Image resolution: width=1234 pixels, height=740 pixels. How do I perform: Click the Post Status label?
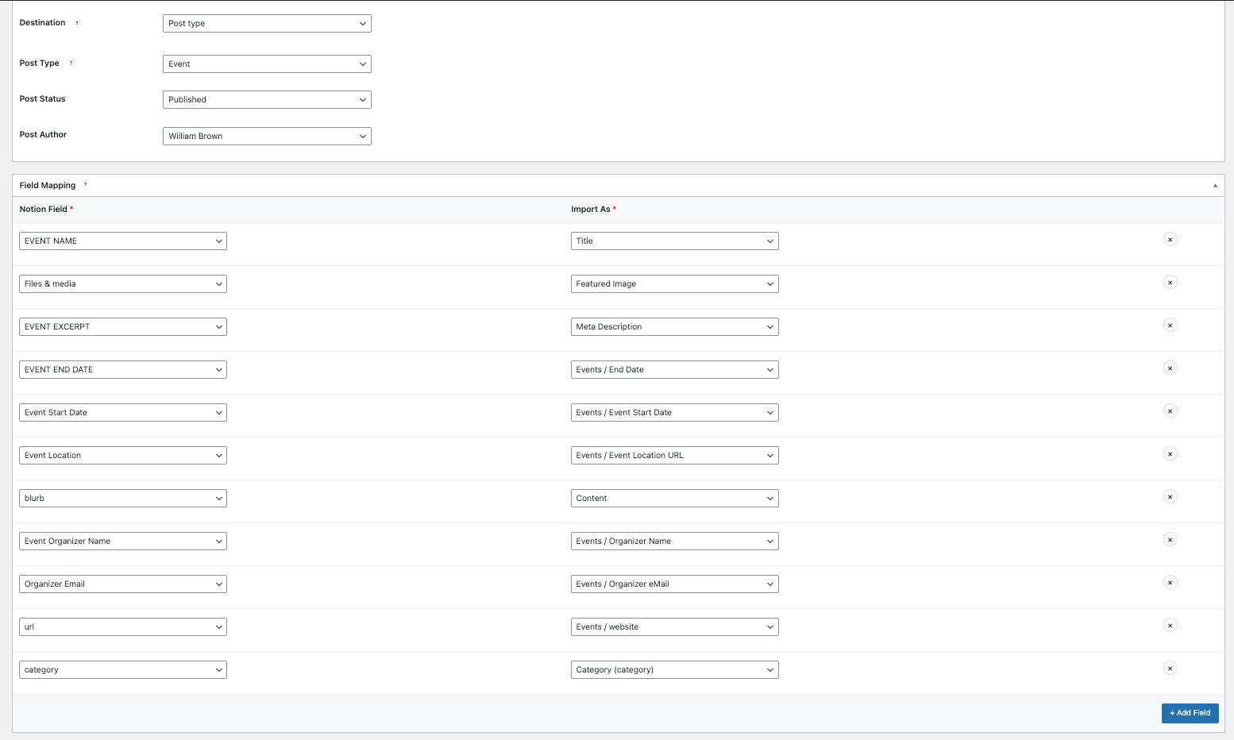coord(43,98)
